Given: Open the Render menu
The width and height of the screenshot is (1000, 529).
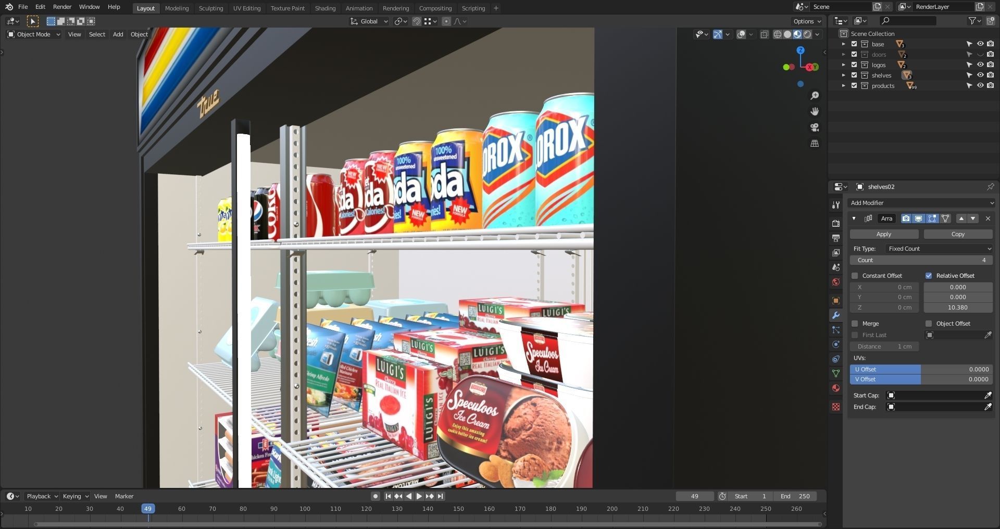Looking at the screenshot, I should [x=62, y=7].
